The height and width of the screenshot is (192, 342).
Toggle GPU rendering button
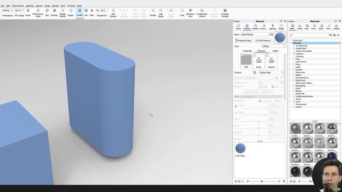coord(47,13)
